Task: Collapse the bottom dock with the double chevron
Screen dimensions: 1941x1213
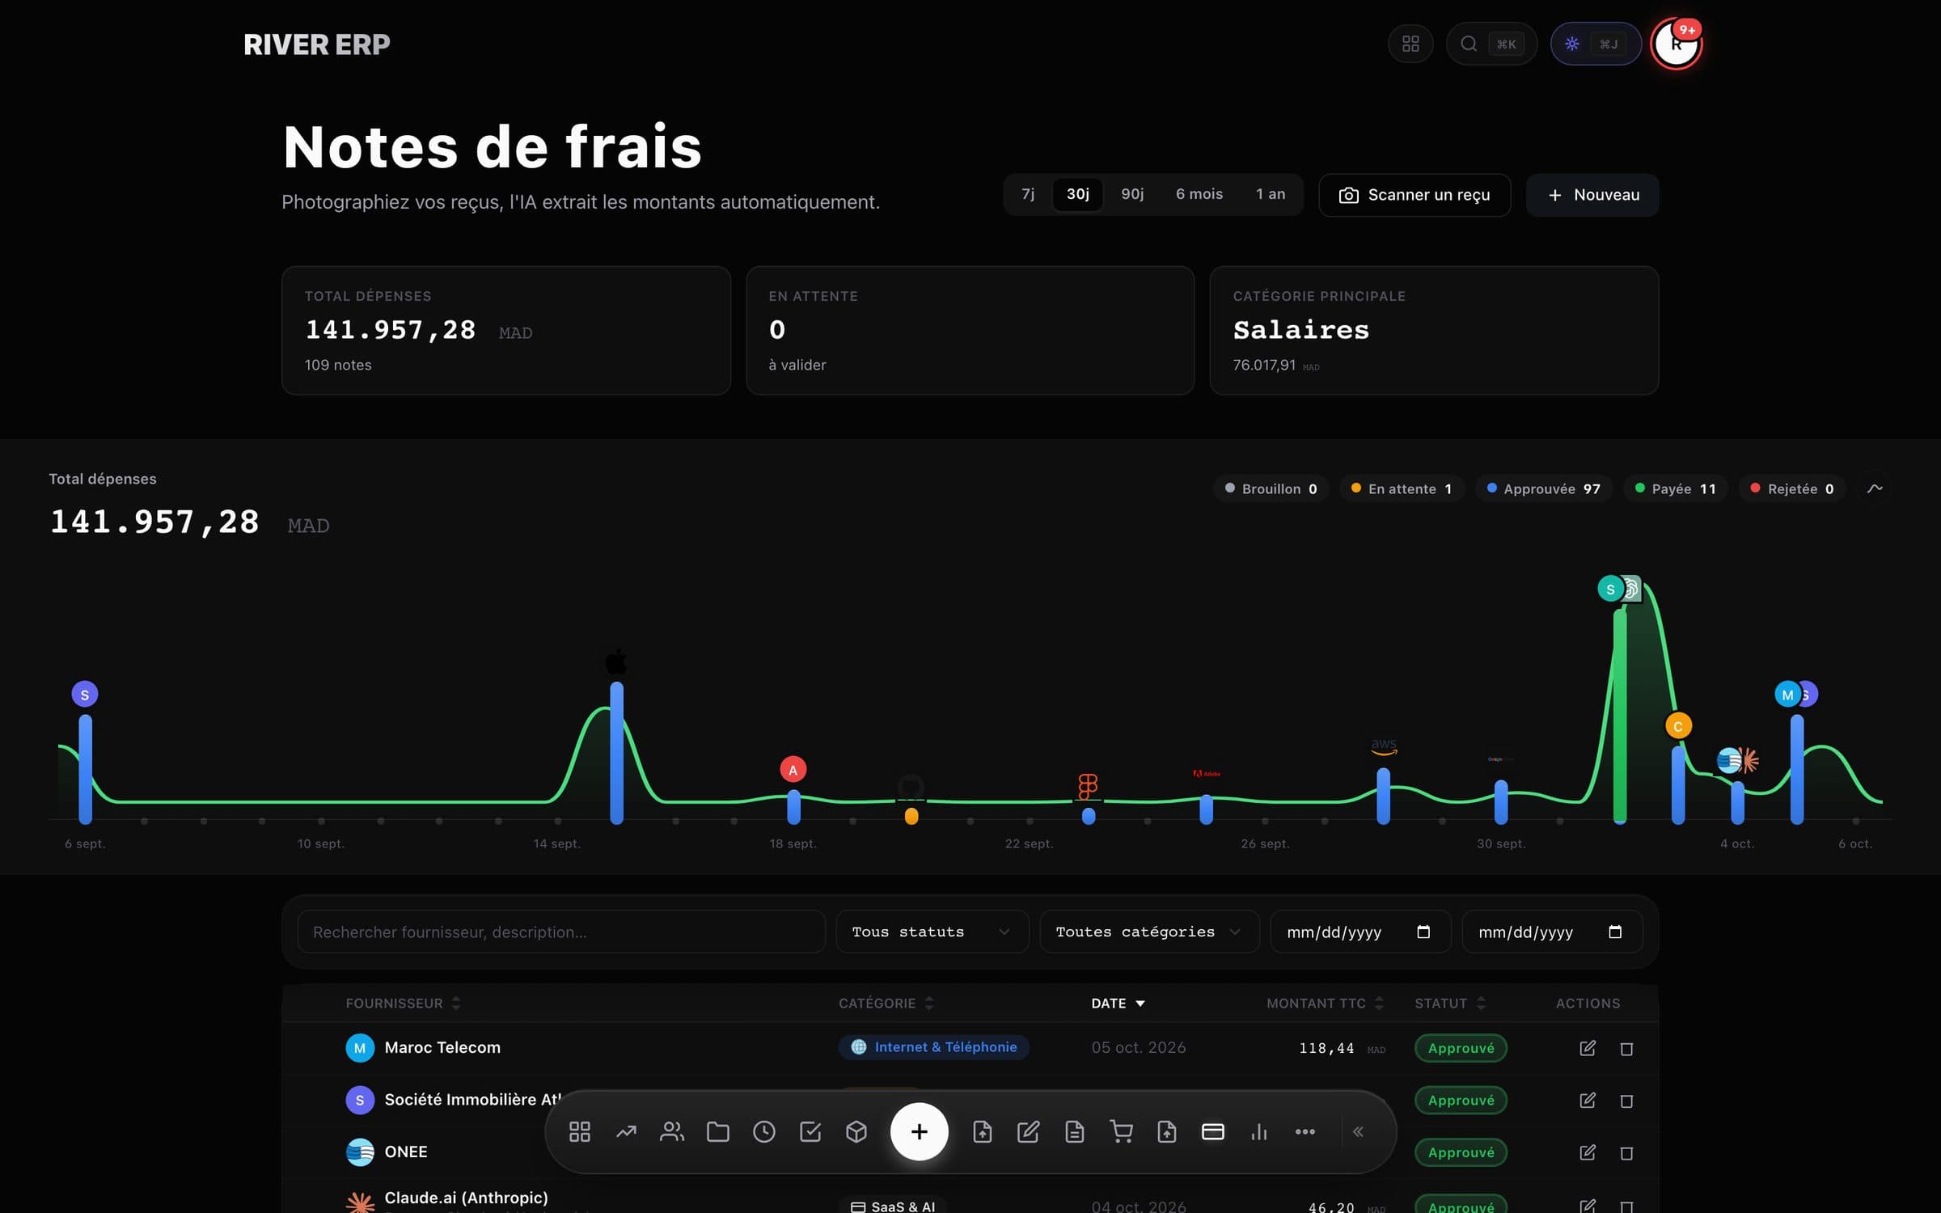Action: point(1359,1131)
